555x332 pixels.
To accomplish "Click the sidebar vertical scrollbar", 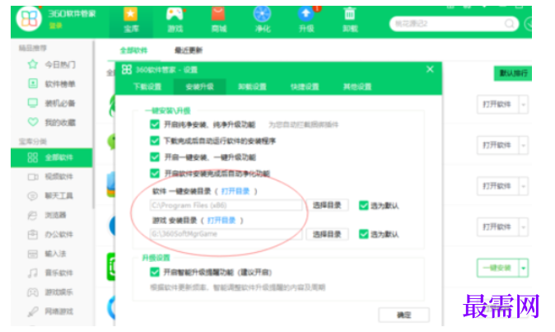I will point(93,124).
